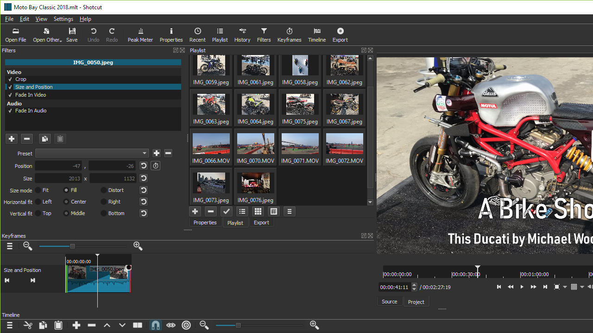Reset the Size values

[x=144, y=179]
